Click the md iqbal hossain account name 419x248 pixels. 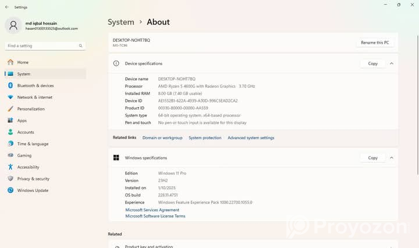(41, 23)
